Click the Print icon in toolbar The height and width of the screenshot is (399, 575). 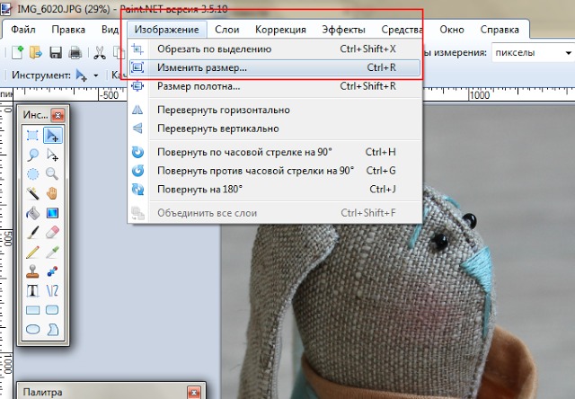75,53
